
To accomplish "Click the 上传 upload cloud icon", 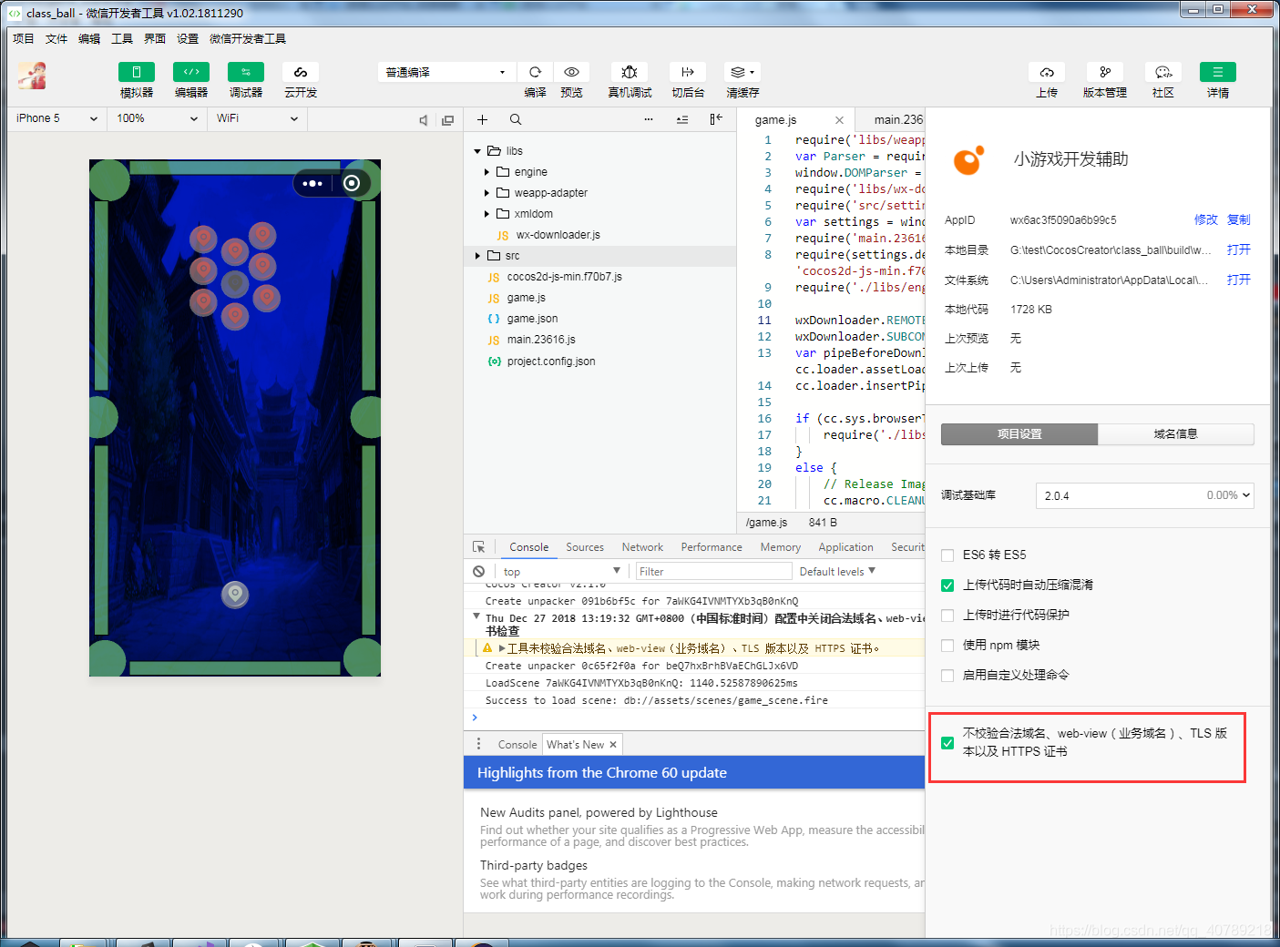I will [1047, 72].
